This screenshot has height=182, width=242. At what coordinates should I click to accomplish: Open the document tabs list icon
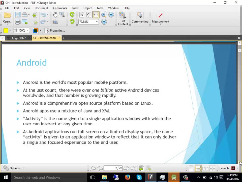click(x=8, y=38)
